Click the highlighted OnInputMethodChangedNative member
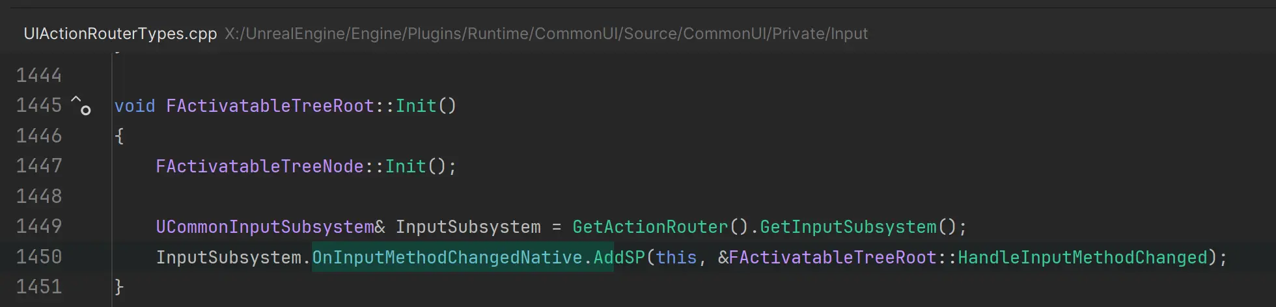The image size is (1276, 307). coord(447,258)
